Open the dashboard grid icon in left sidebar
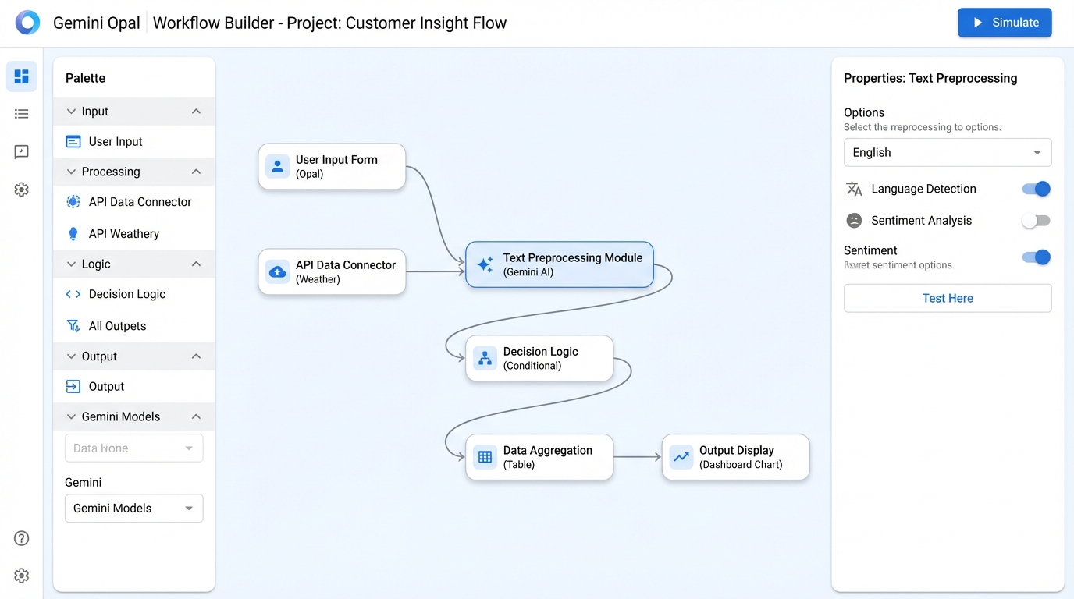 coord(22,76)
